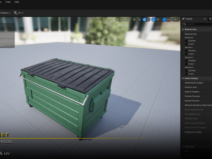The width and height of the screenshot is (212, 159).
Task: Toggle rotation snapping icon
Action: click(x=153, y=19)
